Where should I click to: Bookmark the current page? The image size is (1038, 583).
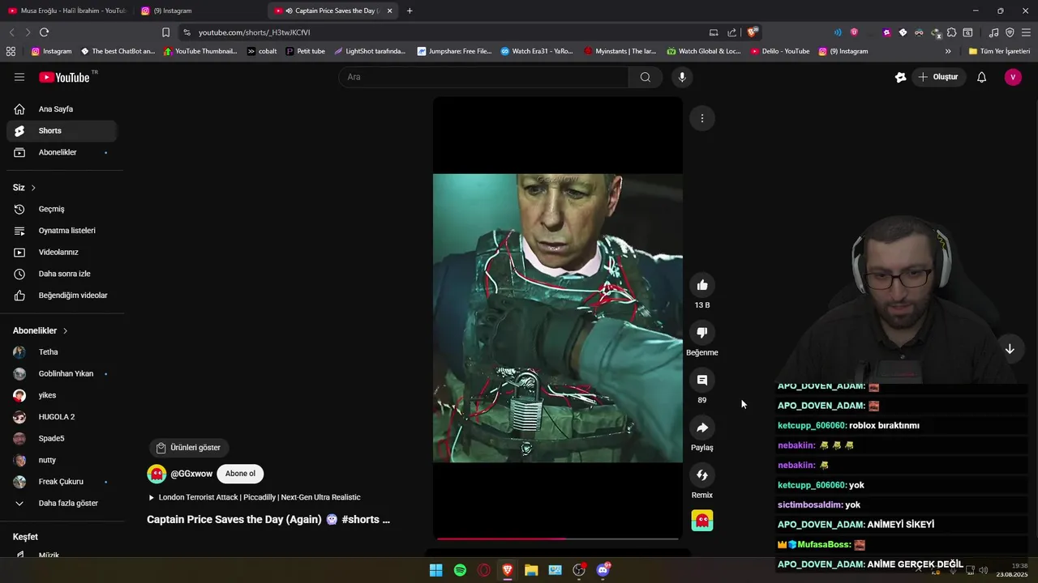click(x=165, y=32)
